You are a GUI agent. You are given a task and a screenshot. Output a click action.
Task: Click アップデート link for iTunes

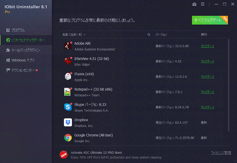208,77
